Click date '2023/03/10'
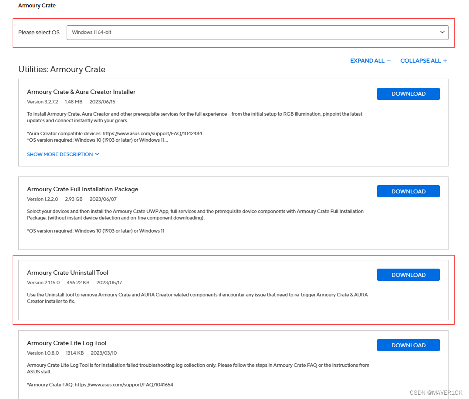 (104, 353)
